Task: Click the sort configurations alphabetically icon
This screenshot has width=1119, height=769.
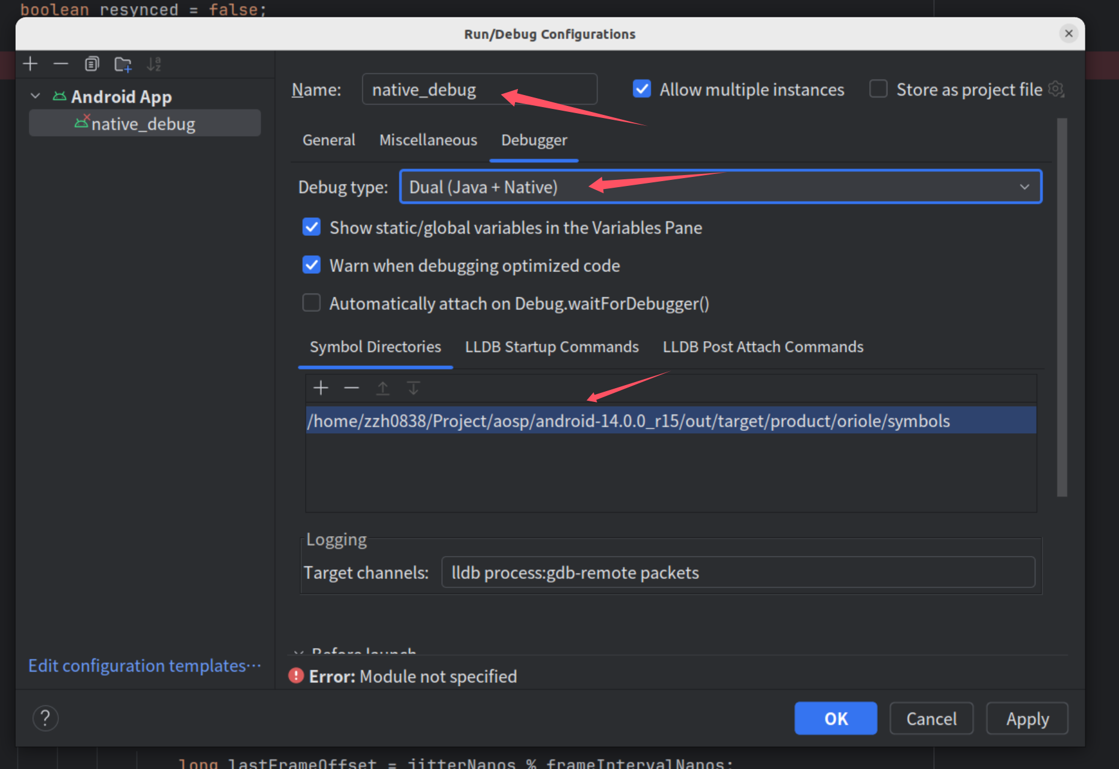Action: 154,64
